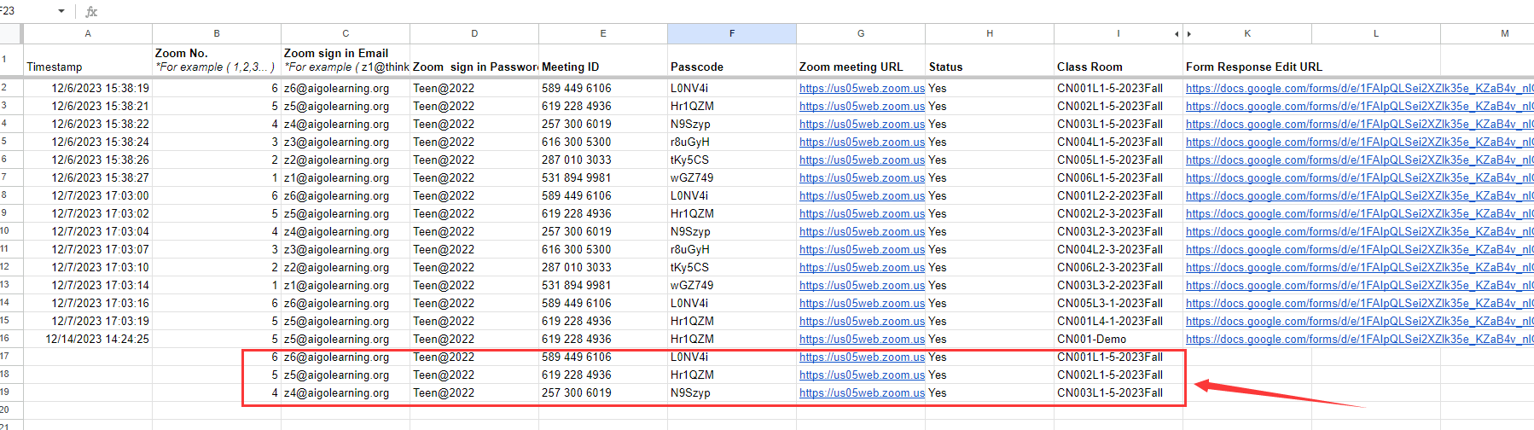Click the fx function icon
Screen dimensions: 1534x430
[x=91, y=11]
